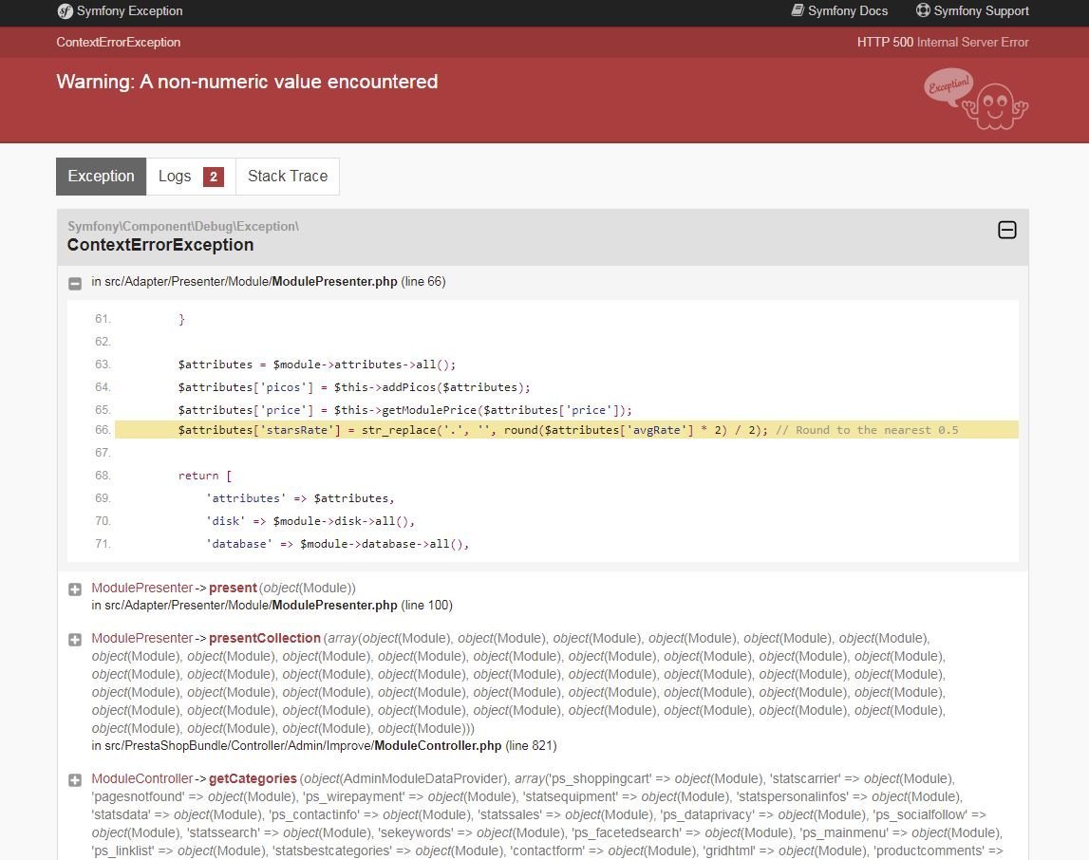Open the Symfony Docs link

(839, 11)
